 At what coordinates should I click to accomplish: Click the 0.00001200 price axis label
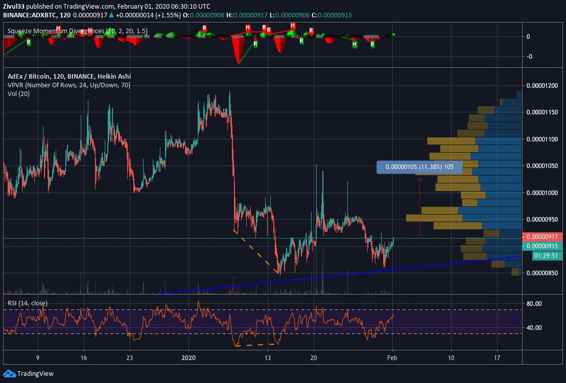tap(542, 86)
